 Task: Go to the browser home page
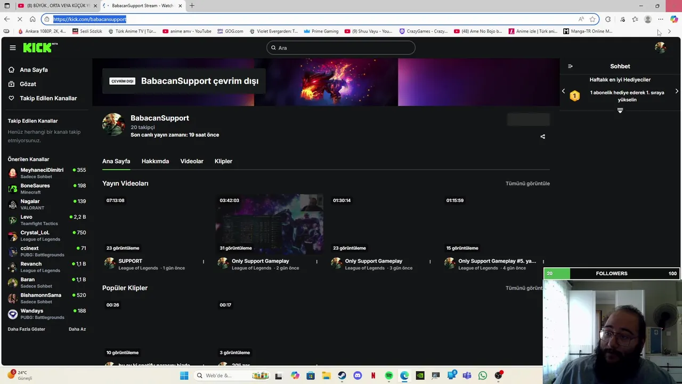[x=33, y=19]
